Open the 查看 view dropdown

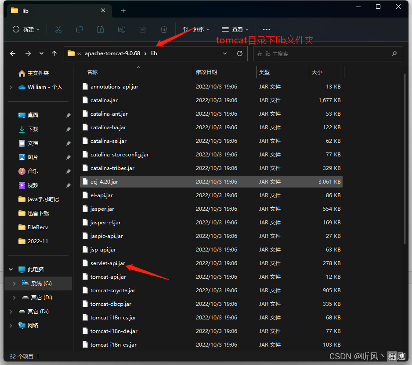[x=235, y=29]
